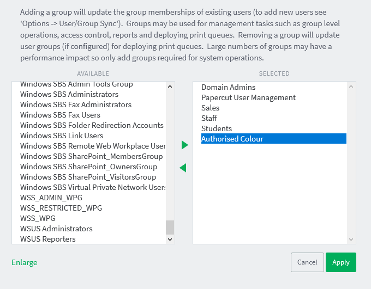Click Available list scroll up arrow
The height and width of the screenshot is (289, 371).
170,87
